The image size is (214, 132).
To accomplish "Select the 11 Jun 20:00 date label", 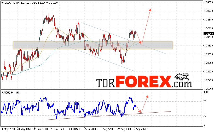I will (x=41, y=129).
